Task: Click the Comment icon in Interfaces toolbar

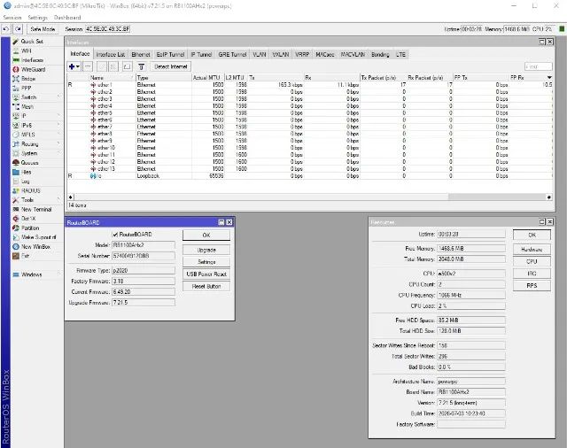Action: tap(127, 66)
